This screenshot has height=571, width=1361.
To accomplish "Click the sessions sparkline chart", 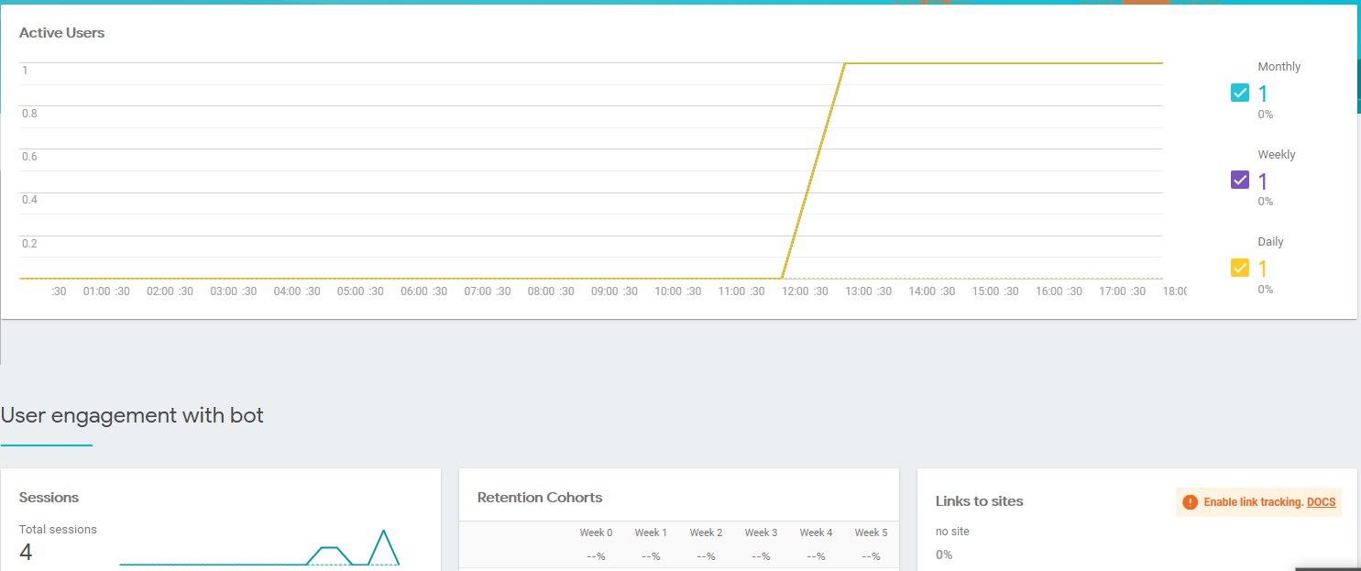I will 259,548.
